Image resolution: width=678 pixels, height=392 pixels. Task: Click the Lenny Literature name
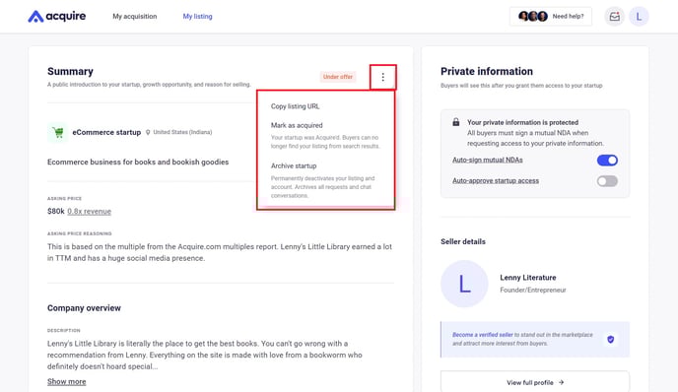tap(528, 278)
